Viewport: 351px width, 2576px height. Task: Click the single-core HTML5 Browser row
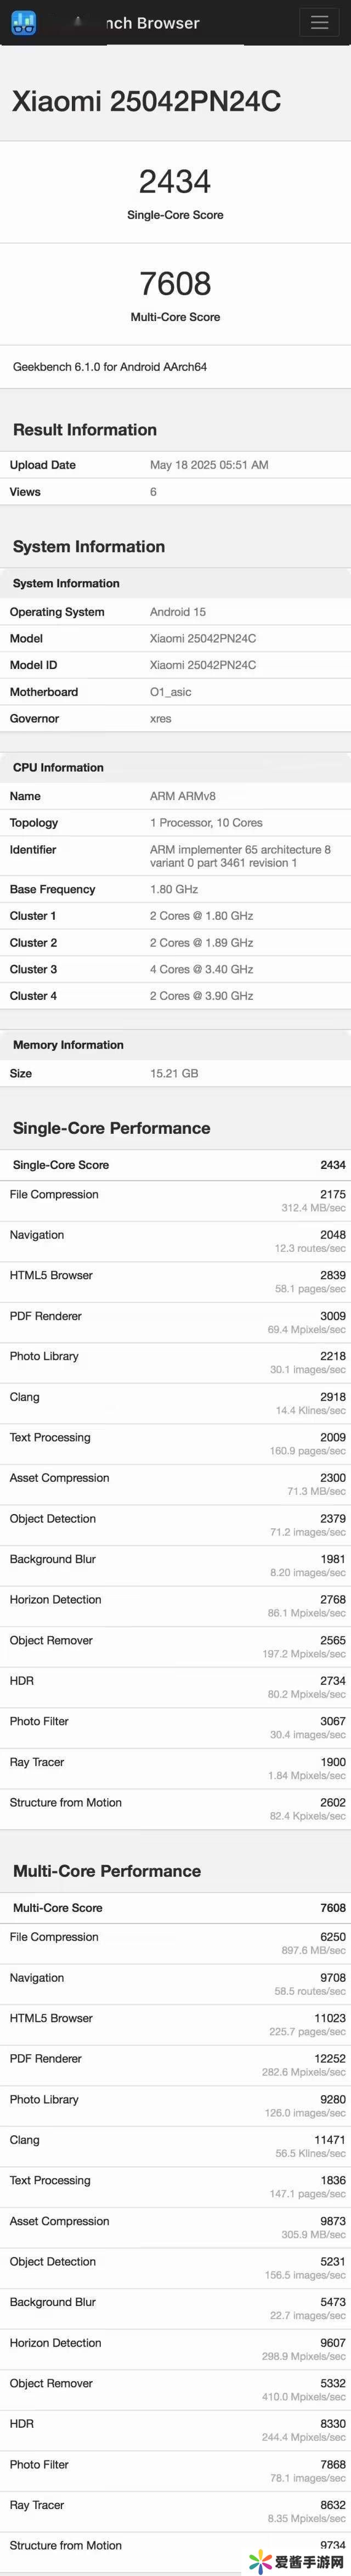pos(175,1281)
